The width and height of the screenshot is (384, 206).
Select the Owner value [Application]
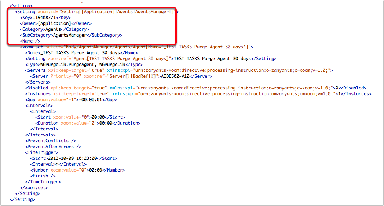54,23
